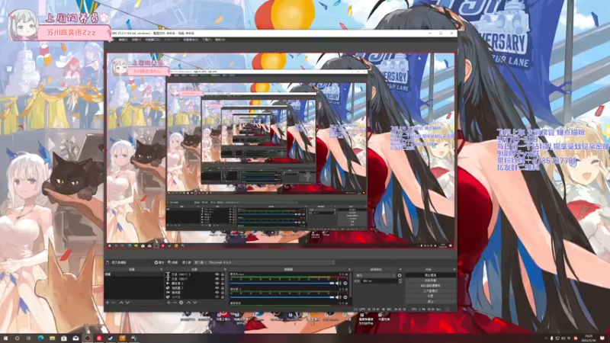Click 启动虚拟摄像机 virtual camera button
The image size is (610, 343).
tap(430, 285)
